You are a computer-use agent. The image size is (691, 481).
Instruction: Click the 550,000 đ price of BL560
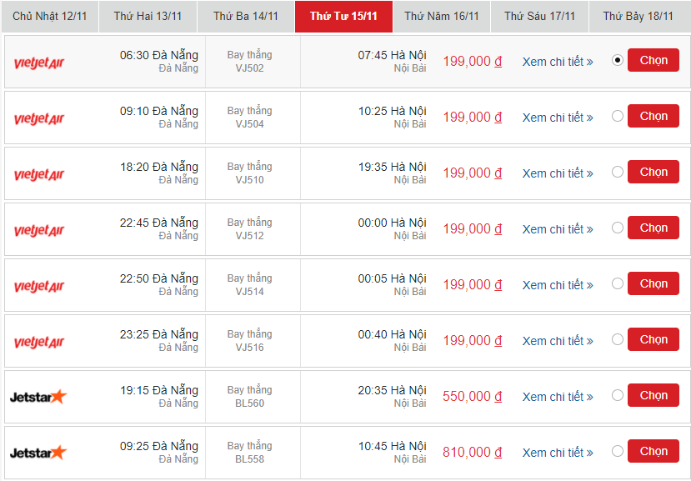click(x=473, y=396)
